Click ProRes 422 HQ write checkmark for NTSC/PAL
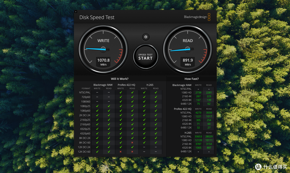The width and height of the screenshot is (290, 173). pos(121,92)
